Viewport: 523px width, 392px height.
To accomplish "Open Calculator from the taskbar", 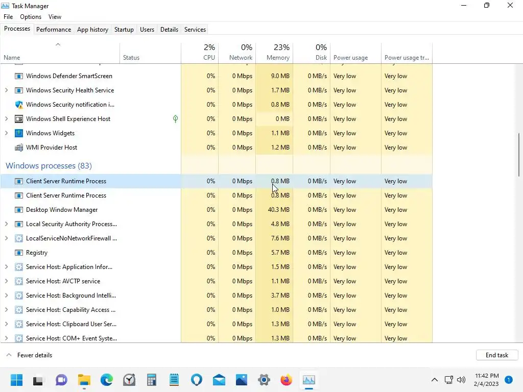I will (x=151, y=380).
